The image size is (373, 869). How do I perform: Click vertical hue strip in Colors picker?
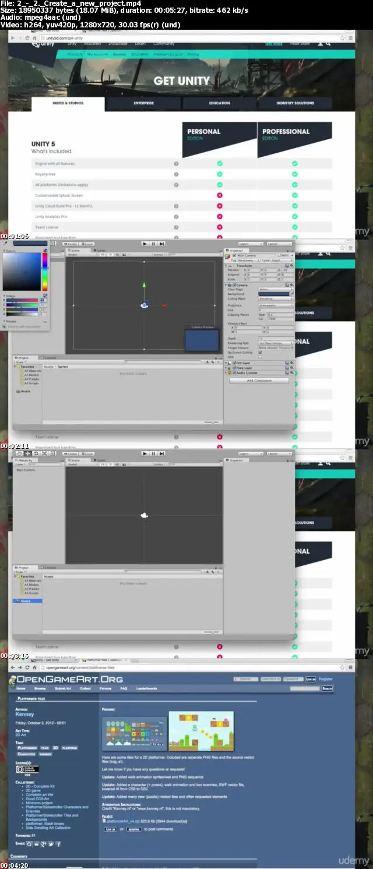pos(45,272)
